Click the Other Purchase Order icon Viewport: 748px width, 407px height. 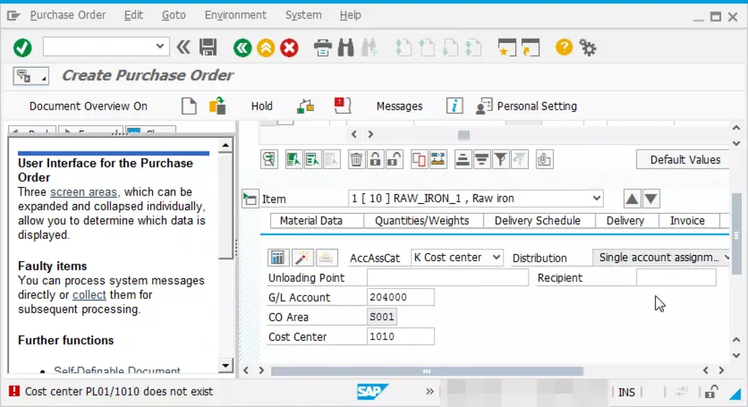(217, 106)
